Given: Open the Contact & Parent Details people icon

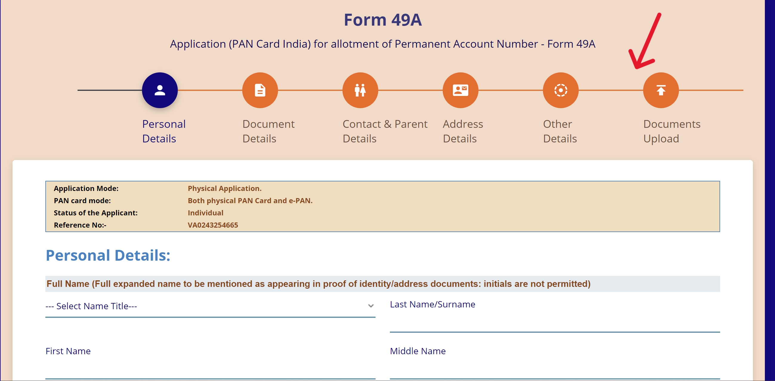Looking at the screenshot, I should (x=360, y=90).
